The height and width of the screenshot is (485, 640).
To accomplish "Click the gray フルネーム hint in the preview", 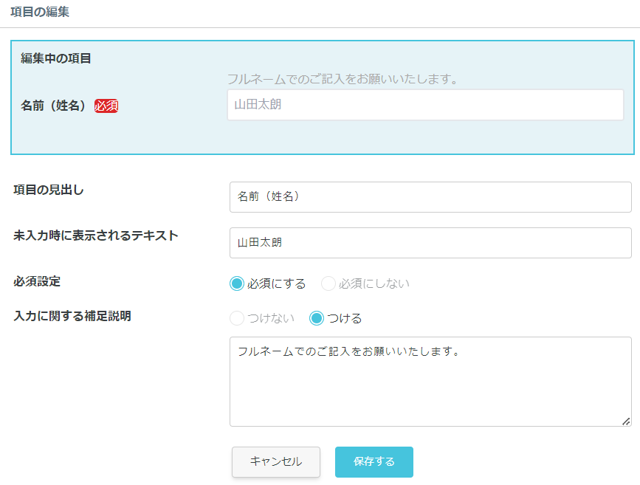I will 343,79.
